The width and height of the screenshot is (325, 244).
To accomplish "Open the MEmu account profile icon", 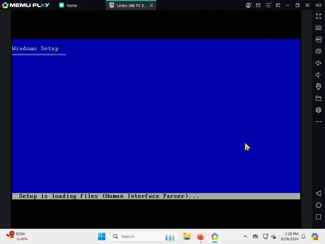I will (248, 5).
